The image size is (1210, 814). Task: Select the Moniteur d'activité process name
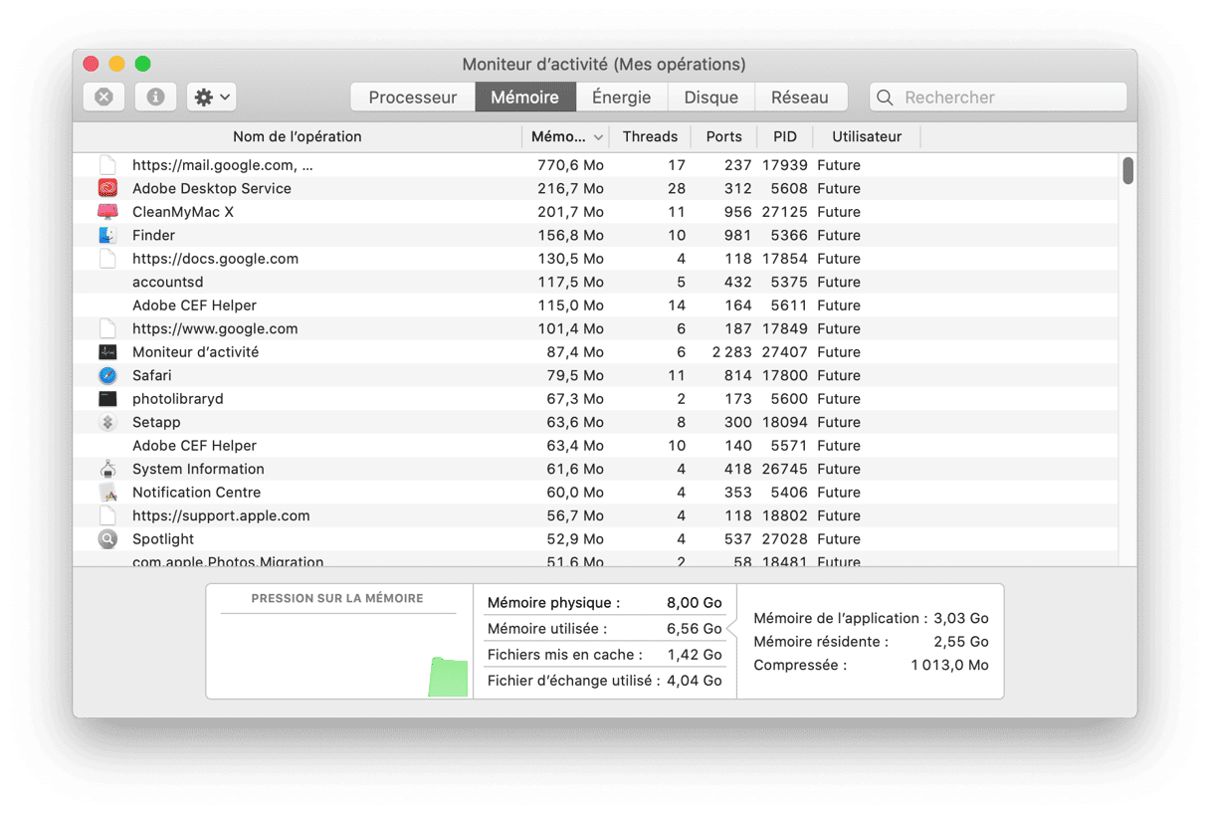click(196, 352)
